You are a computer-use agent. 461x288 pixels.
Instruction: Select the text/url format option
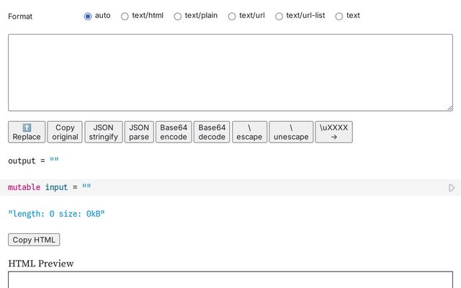coord(232,16)
